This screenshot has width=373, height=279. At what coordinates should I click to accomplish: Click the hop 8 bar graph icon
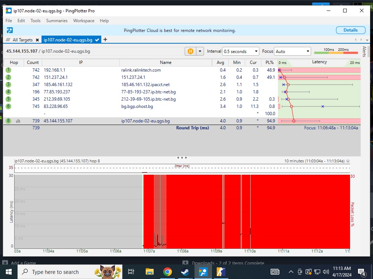tap(18, 121)
